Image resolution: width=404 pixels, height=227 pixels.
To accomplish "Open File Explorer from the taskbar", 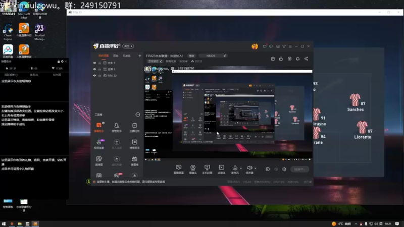I will [x=20, y=224].
